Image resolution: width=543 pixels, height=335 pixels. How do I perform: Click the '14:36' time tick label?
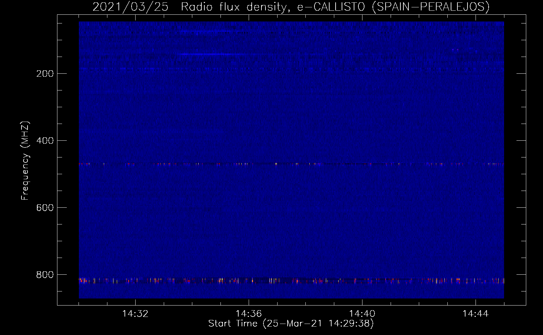click(x=249, y=314)
